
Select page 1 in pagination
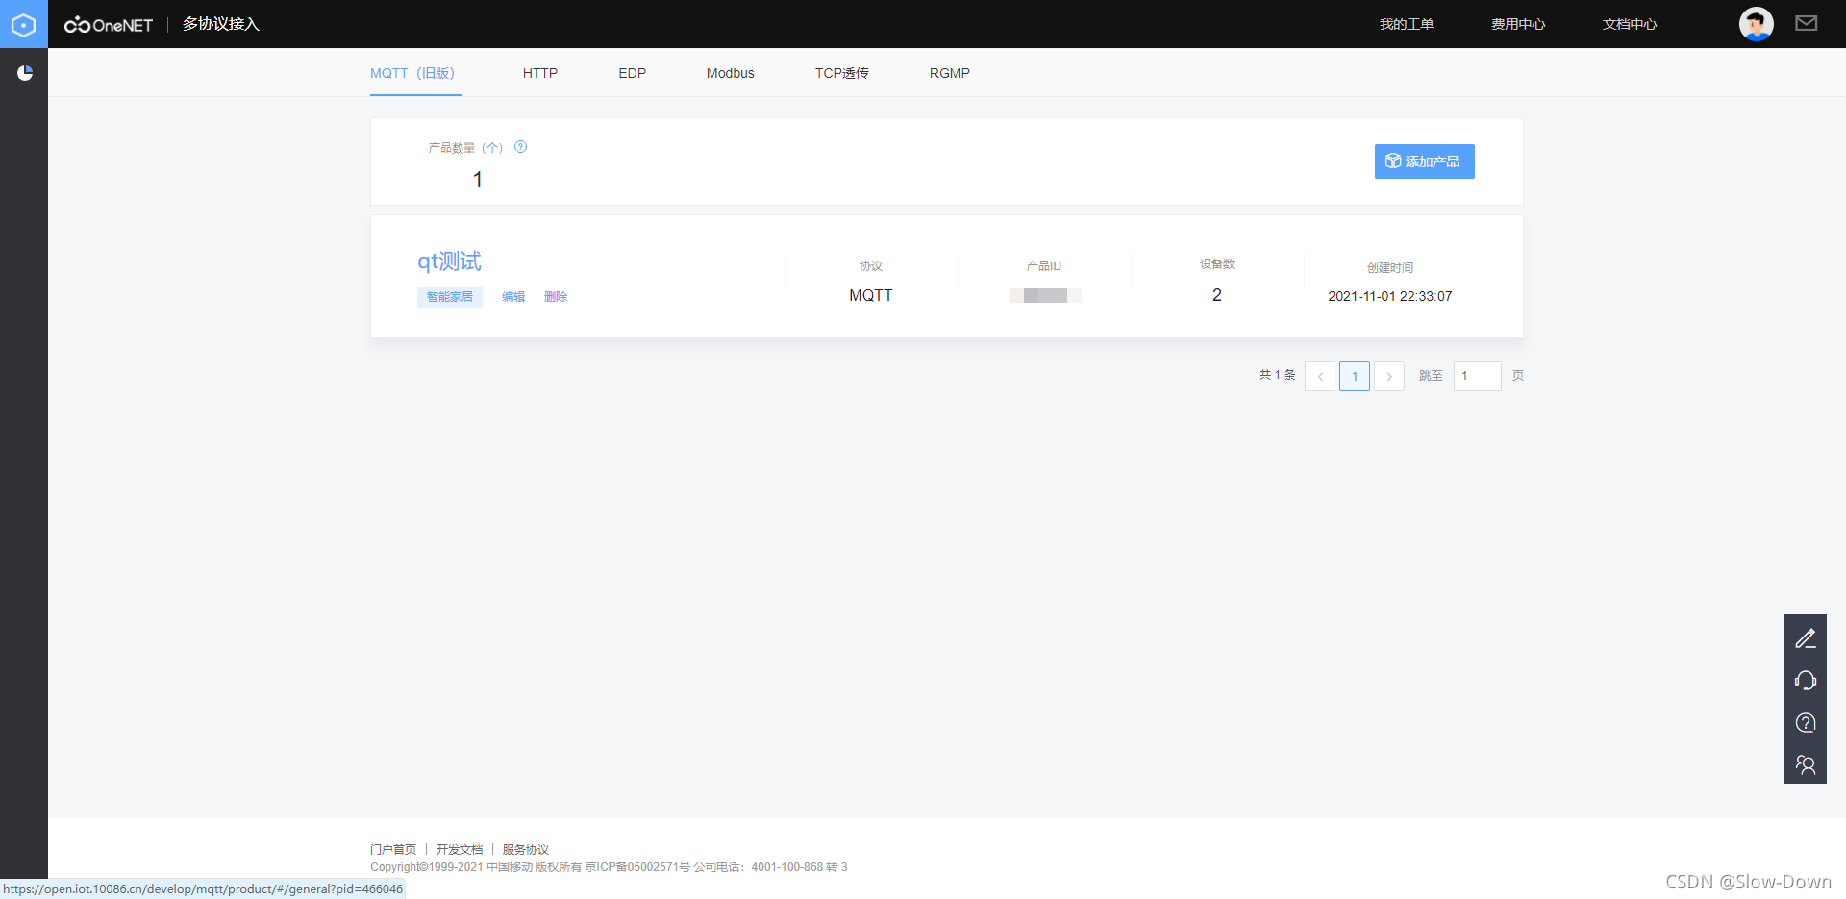coord(1354,376)
